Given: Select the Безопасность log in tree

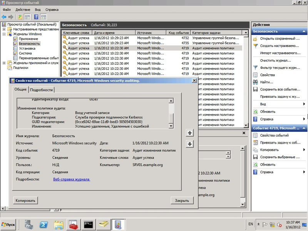Looking at the screenshot, I should pos(29,44).
